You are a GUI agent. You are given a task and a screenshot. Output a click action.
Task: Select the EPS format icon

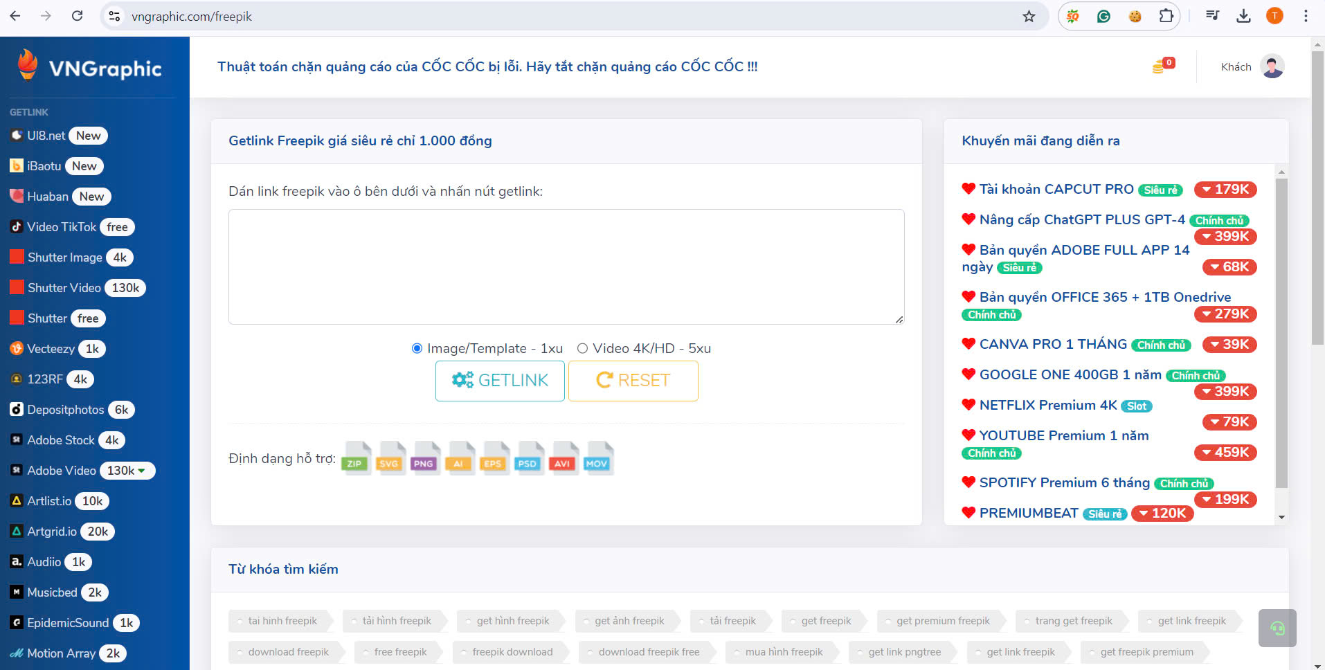tap(494, 458)
